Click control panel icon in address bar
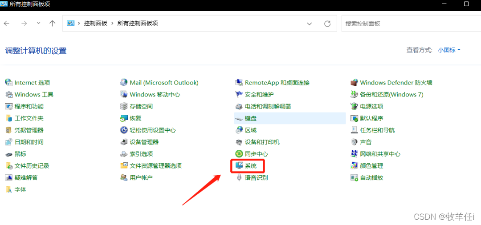Screen dimensions: 481x225 click(x=70, y=24)
